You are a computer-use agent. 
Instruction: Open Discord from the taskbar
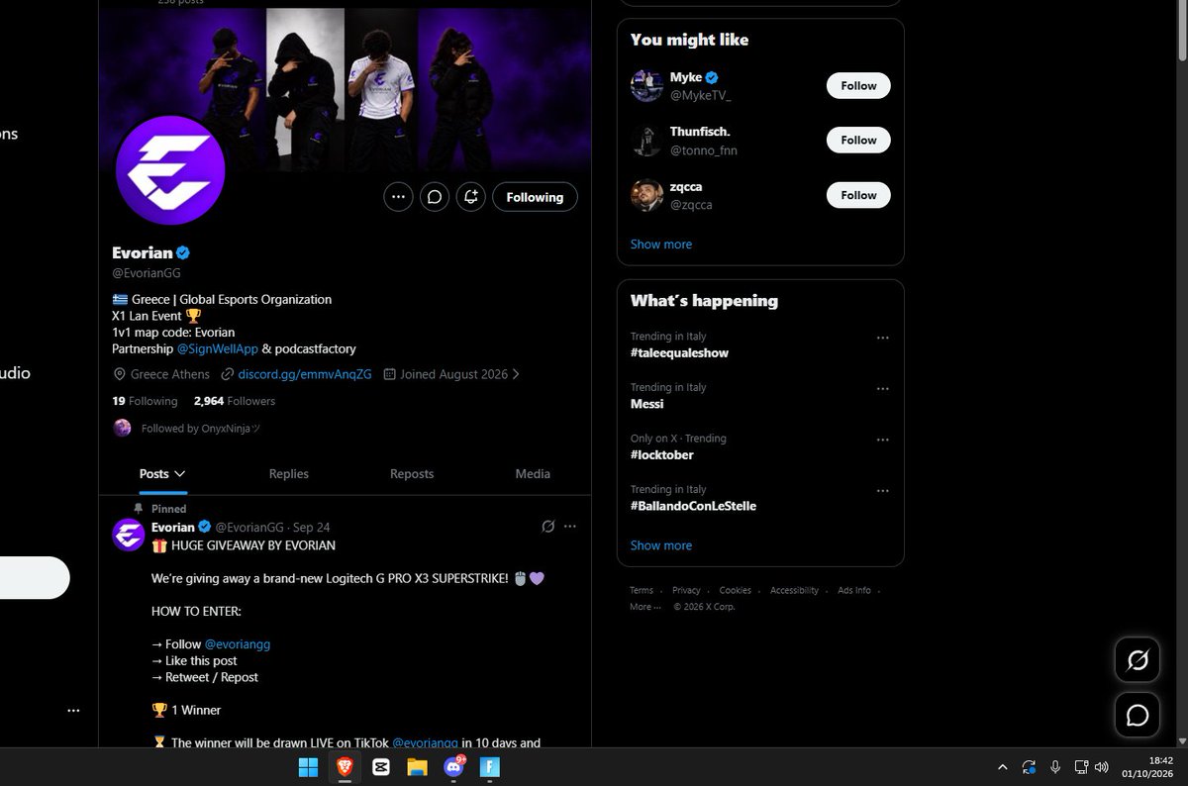(x=454, y=766)
